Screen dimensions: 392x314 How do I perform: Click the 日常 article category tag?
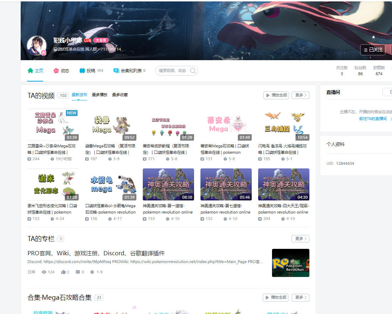click(x=31, y=272)
